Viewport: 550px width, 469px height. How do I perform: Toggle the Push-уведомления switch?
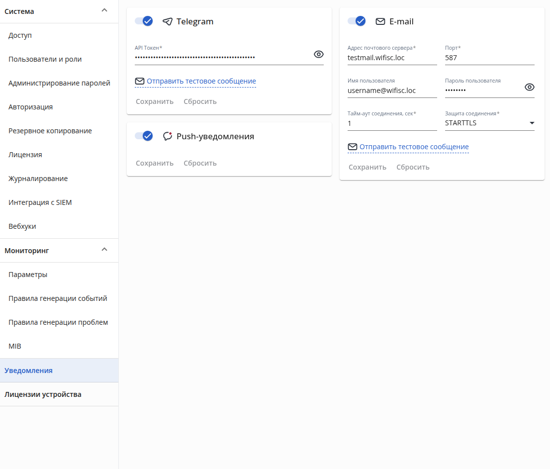click(144, 136)
